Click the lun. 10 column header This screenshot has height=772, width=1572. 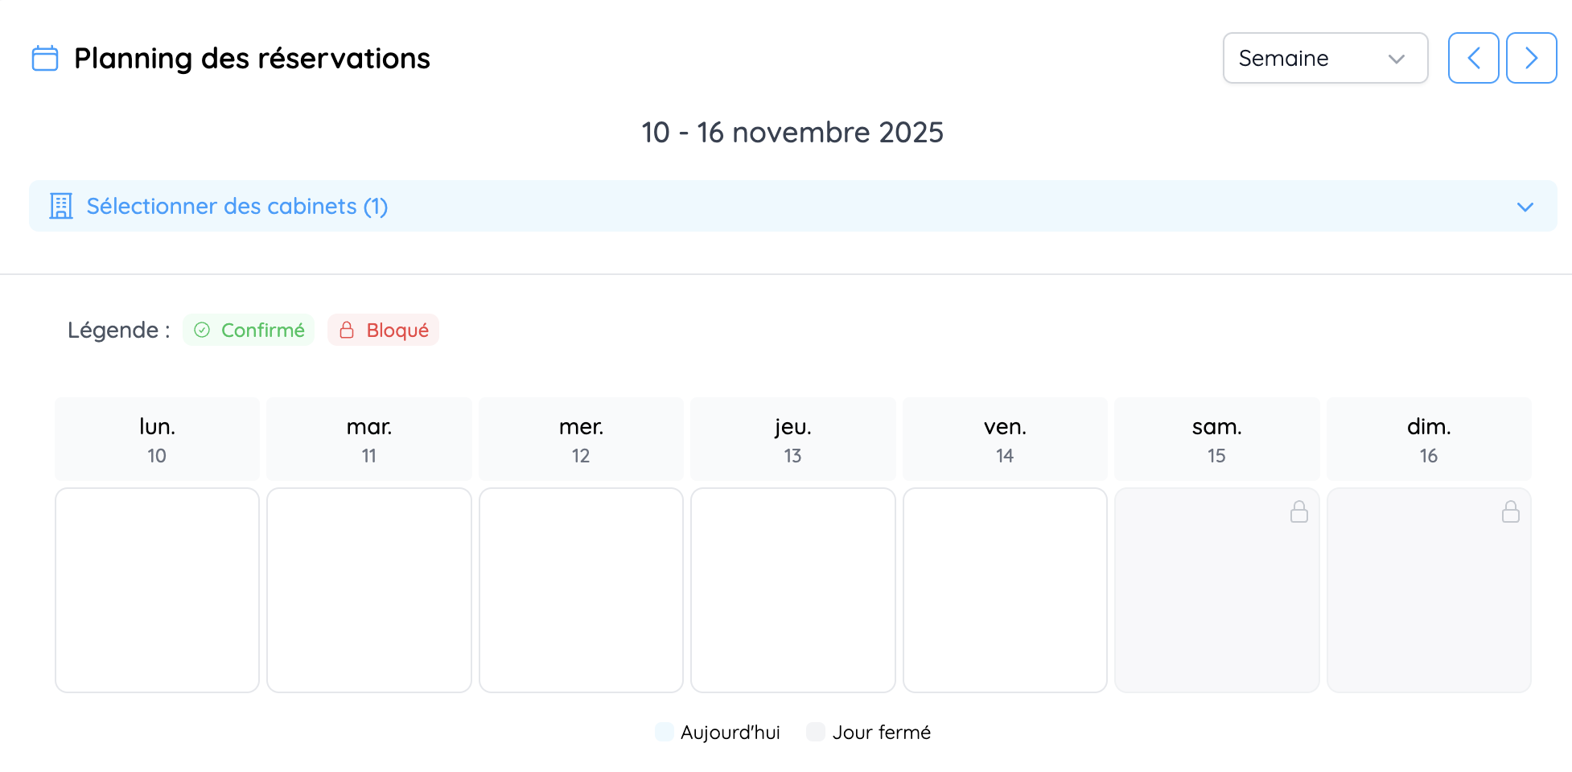156,438
